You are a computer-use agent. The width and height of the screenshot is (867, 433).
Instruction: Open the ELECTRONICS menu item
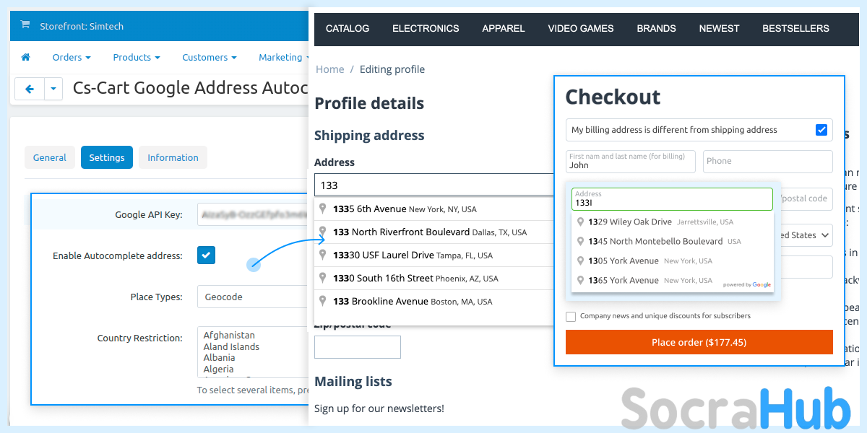coord(426,29)
